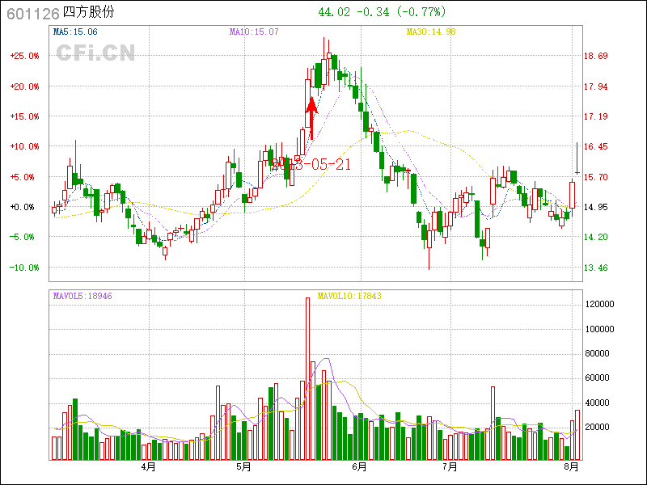Click the 18.69 price axis label
The width and height of the screenshot is (647, 485).
tap(596, 56)
